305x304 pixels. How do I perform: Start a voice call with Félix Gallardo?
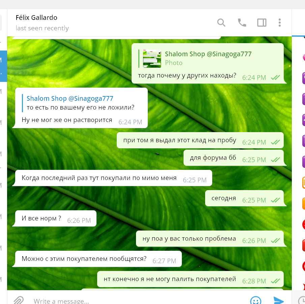(242, 23)
